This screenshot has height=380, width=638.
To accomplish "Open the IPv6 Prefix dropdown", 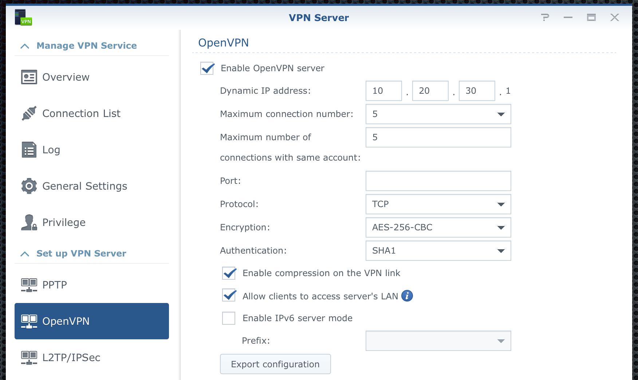I will [438, 341].
